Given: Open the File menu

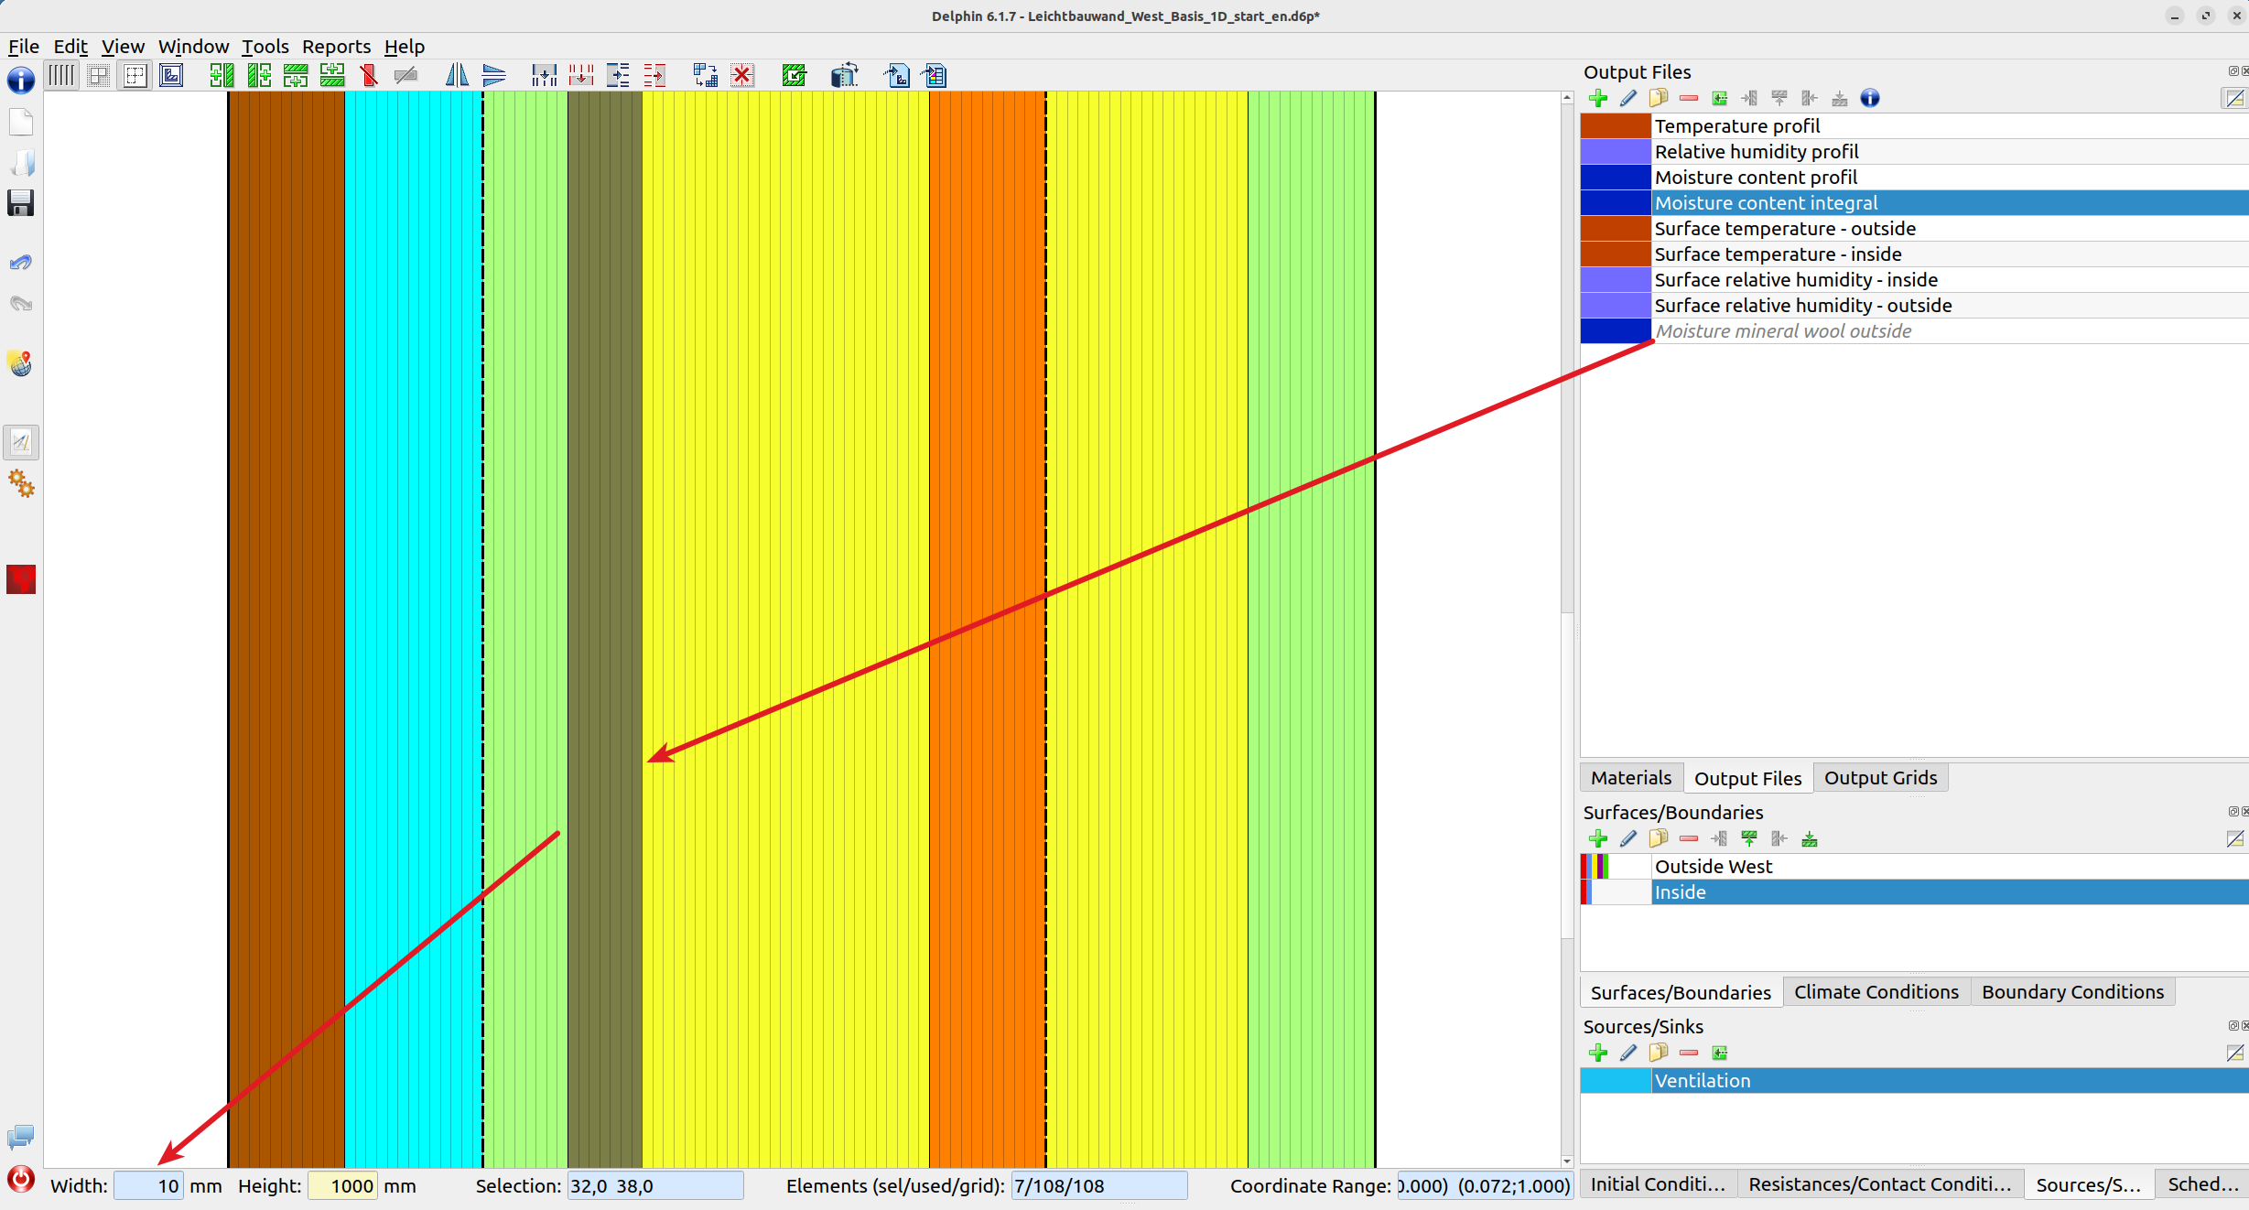Looking at the screenshot, I should tap(24, 47).
